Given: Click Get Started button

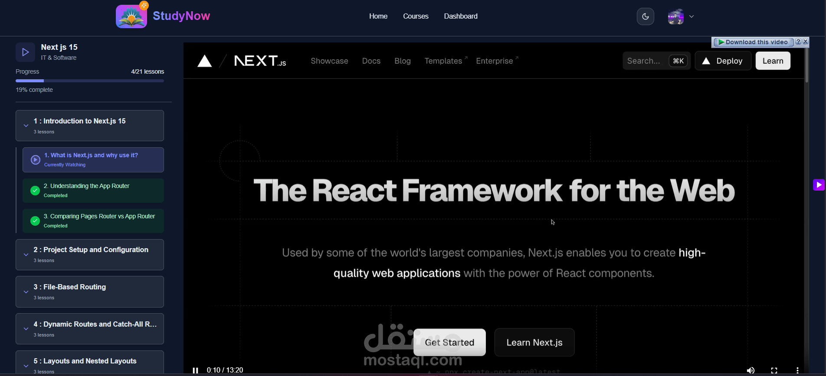Looking at the screenshot, I should coord(449,342).
